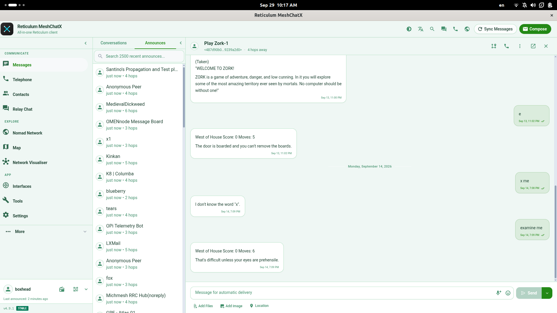Image resolution: width=557 pixels, height=313 pixels.
Task: Switch to the Conversations tab
Action: pyautogui.click(x=113, y=43)
